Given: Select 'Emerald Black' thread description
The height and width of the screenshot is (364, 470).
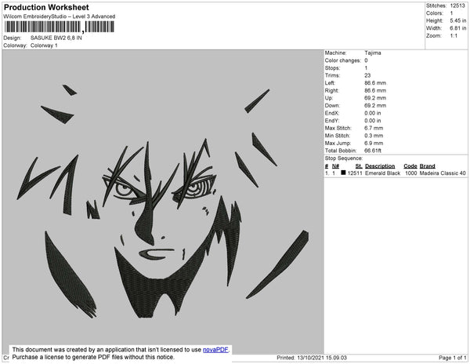Looking at the screenshot, I should point(382,173).
